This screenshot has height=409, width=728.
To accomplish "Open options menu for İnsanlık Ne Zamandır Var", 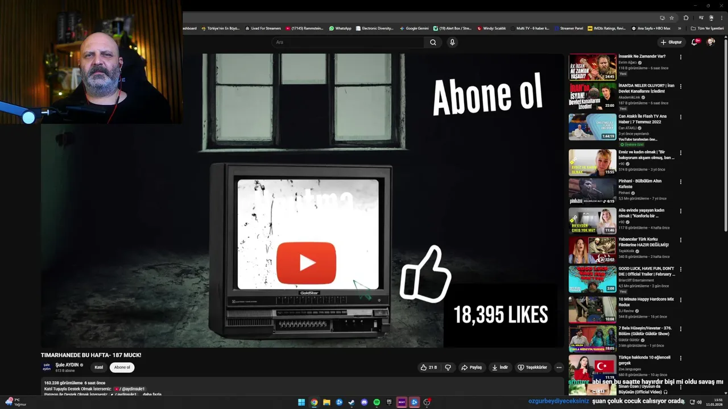I will point(680,57).
